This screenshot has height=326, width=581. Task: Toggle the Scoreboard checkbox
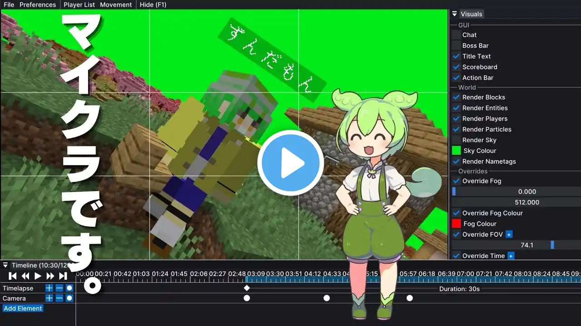pos(457,67)
